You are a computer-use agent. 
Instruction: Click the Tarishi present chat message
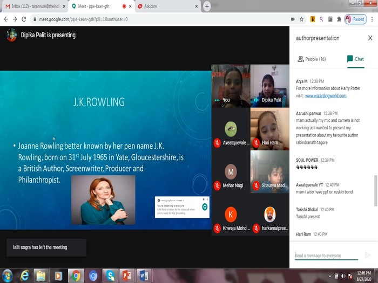pyautogui.click(x=308, y=217)
